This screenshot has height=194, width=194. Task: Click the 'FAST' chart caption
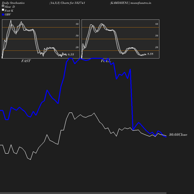pos(26,61)
